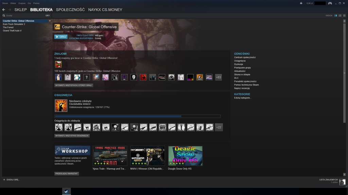Open Yprac Train practice mods thumbnail

(110, 156)
